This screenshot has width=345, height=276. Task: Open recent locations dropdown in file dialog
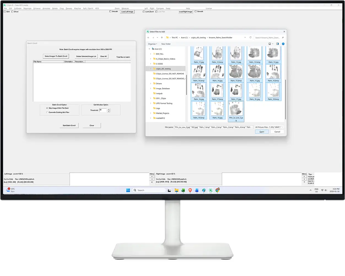tap(157, 38)
